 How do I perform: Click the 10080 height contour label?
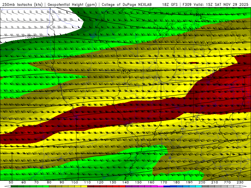66,57
